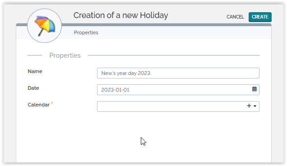The height and width of the screenshot is (166, 287).
Task: Click the umbrella Holiday icon
Action: [x=45, y=26]
